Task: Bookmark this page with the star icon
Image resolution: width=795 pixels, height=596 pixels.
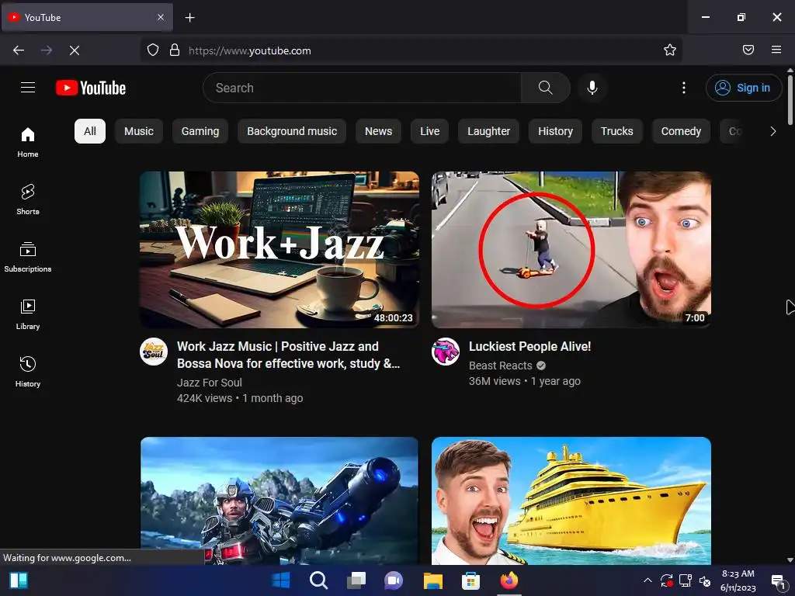Action: point(670,50)
